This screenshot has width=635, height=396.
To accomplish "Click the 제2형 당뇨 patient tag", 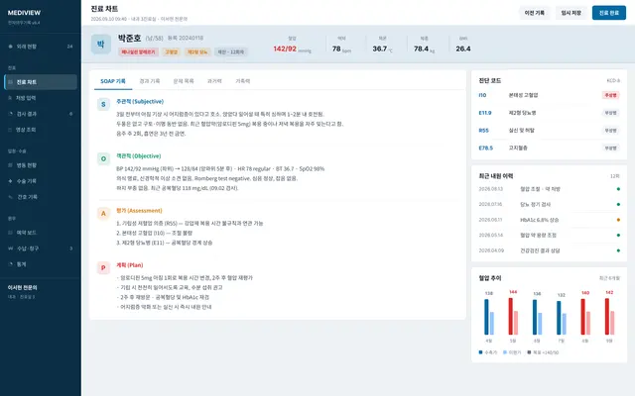I will (x=197, y=52).
